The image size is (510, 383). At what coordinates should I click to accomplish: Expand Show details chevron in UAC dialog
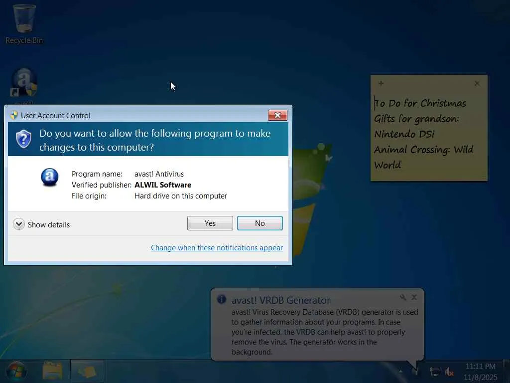coord(19,224)
